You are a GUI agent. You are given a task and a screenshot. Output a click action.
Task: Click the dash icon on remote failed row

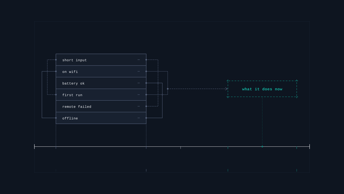coord(139,106)
